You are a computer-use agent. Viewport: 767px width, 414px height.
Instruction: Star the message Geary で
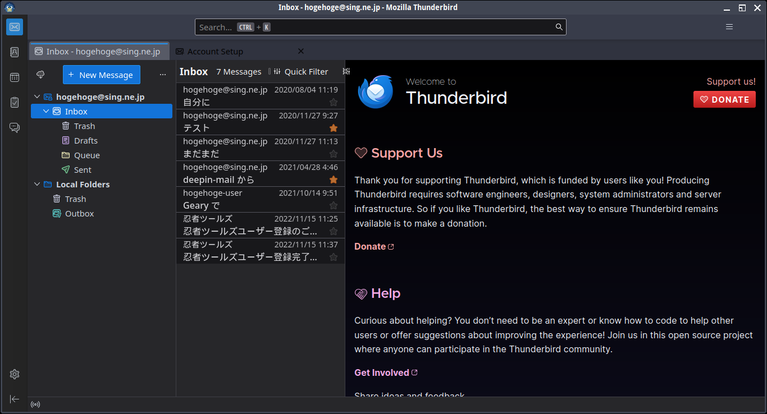tap(334, 205)
